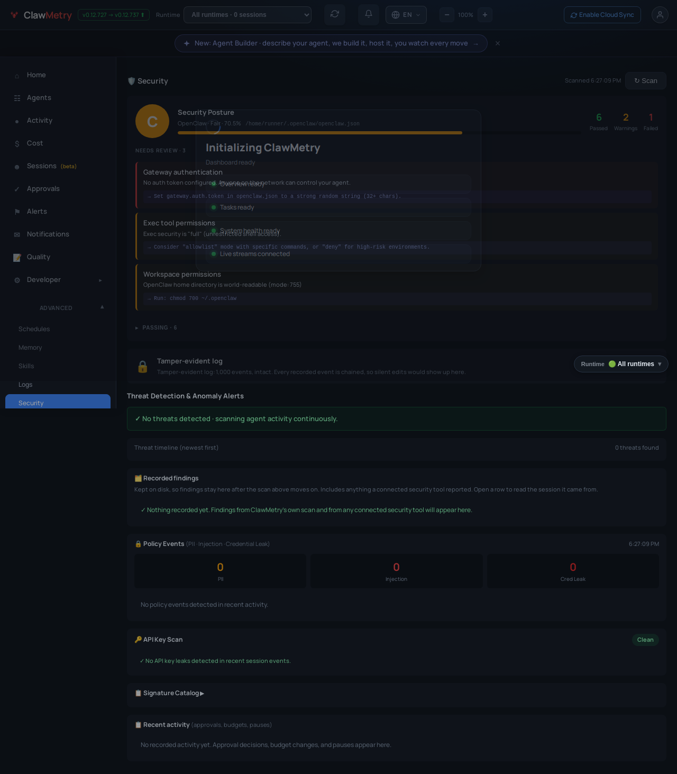Click the Notifications envelope icon
The width and height of the screenshot is (677, 774).
[x=17, y=235]
